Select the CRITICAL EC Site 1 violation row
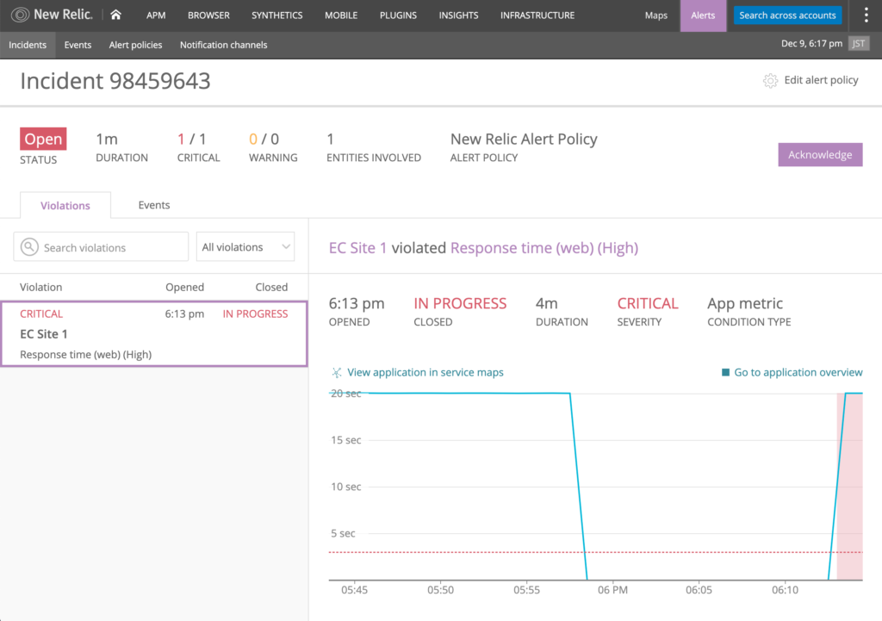Viewport: 882px width, 621px height. point(154,334)
